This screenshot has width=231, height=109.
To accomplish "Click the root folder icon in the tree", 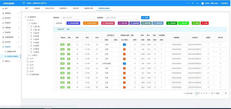I will tap(29, 17).
